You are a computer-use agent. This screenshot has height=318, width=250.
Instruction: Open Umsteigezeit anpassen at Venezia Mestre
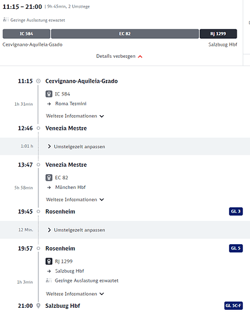click(77, 146)
